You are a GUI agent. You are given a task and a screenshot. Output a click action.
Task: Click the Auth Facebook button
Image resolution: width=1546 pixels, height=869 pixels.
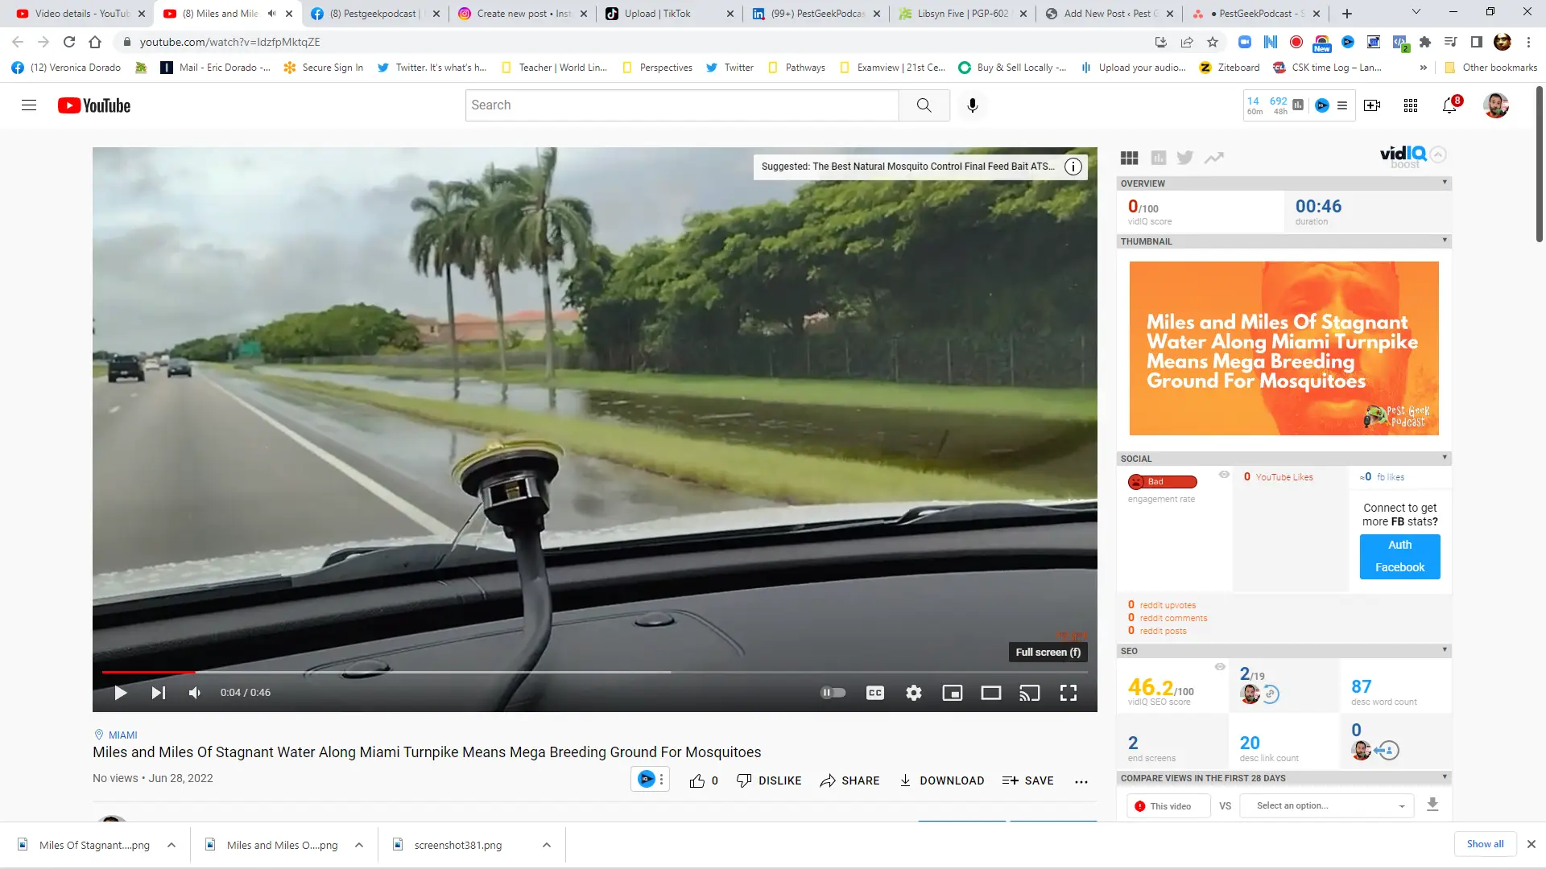[x=1399, y=557]
